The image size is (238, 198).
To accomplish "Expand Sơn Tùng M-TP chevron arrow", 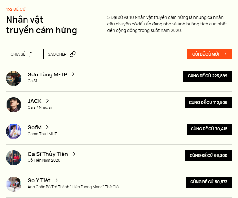I will pos(73,74).
